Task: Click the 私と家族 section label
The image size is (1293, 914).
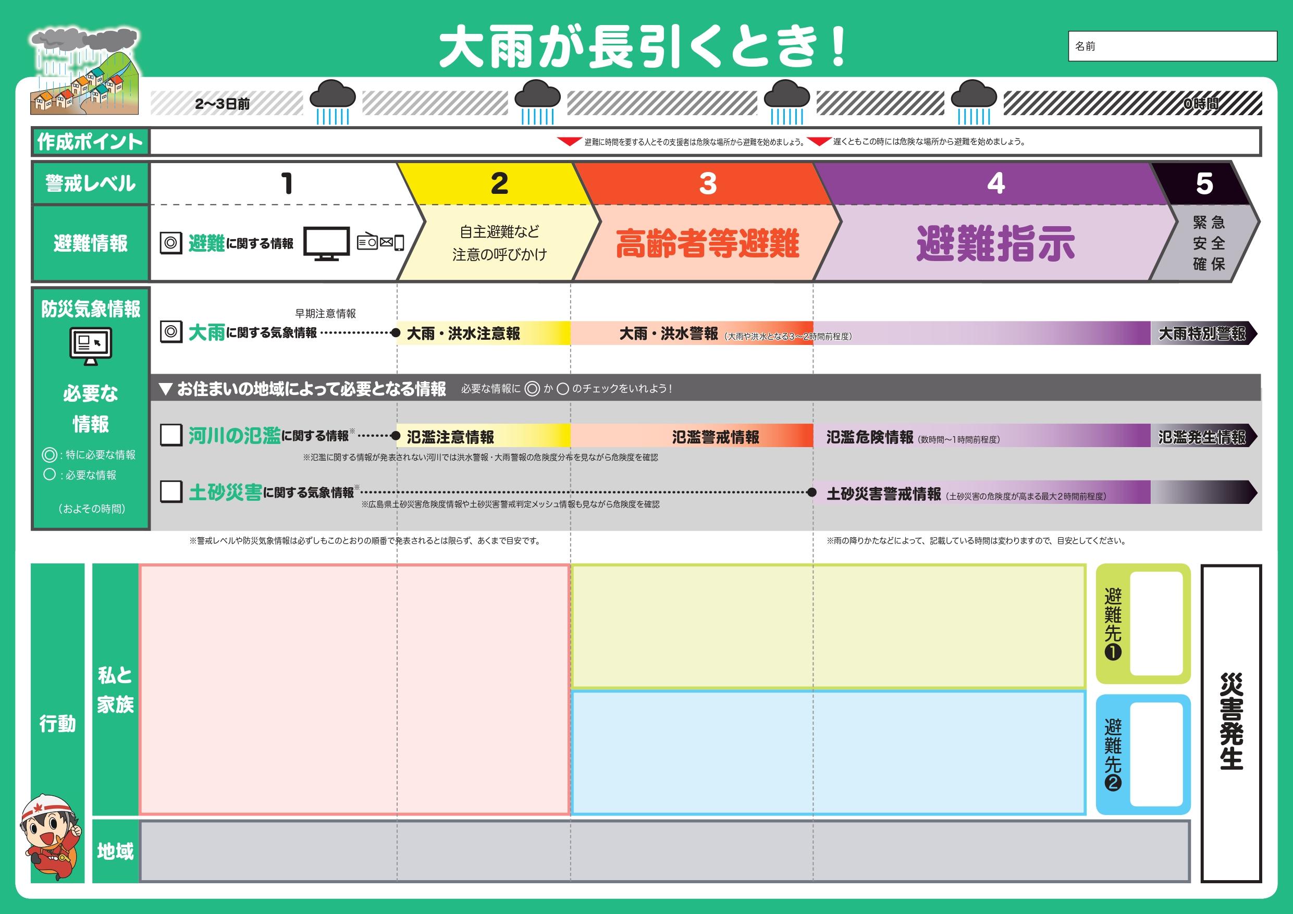Action: click(115, 689)
